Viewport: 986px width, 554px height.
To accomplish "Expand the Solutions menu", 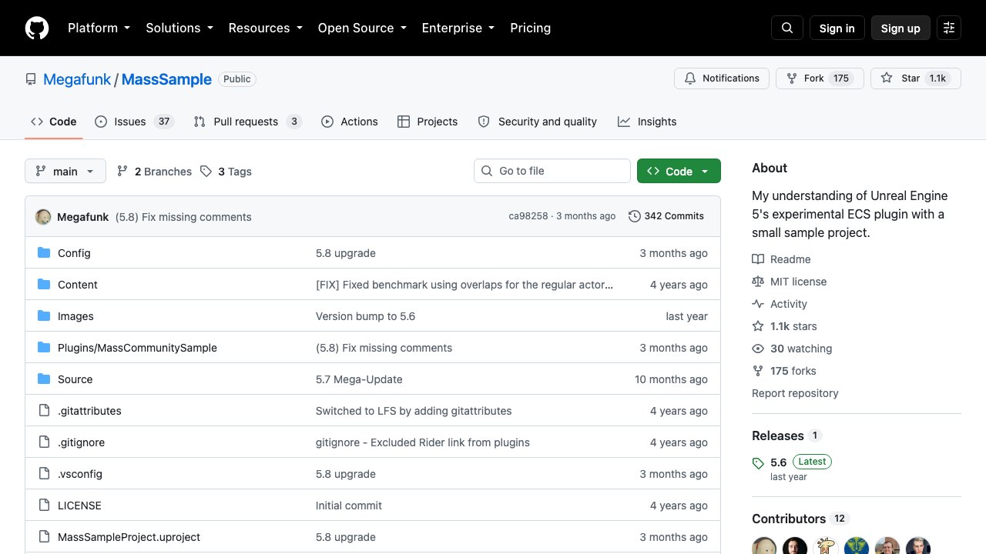I will tap(179, 28).
